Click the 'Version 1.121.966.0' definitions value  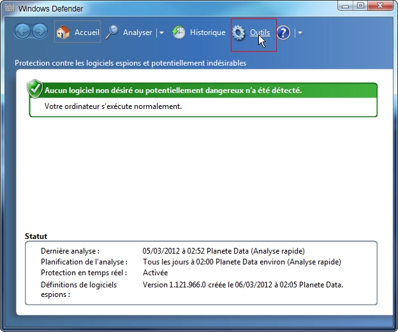(x=174, y=285)
